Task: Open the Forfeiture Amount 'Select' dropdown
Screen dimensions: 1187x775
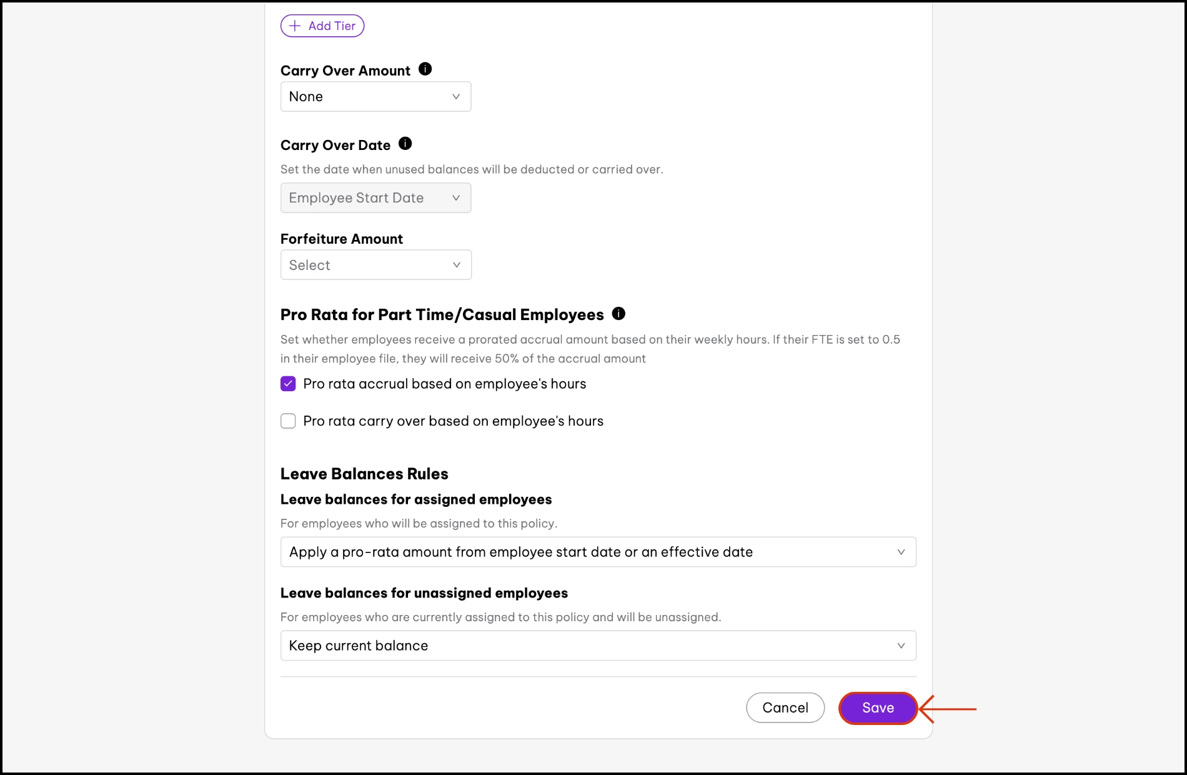Action: (375, 265)
